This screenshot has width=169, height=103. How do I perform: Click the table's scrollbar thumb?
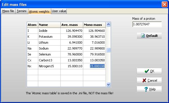(x=108, y=50)
